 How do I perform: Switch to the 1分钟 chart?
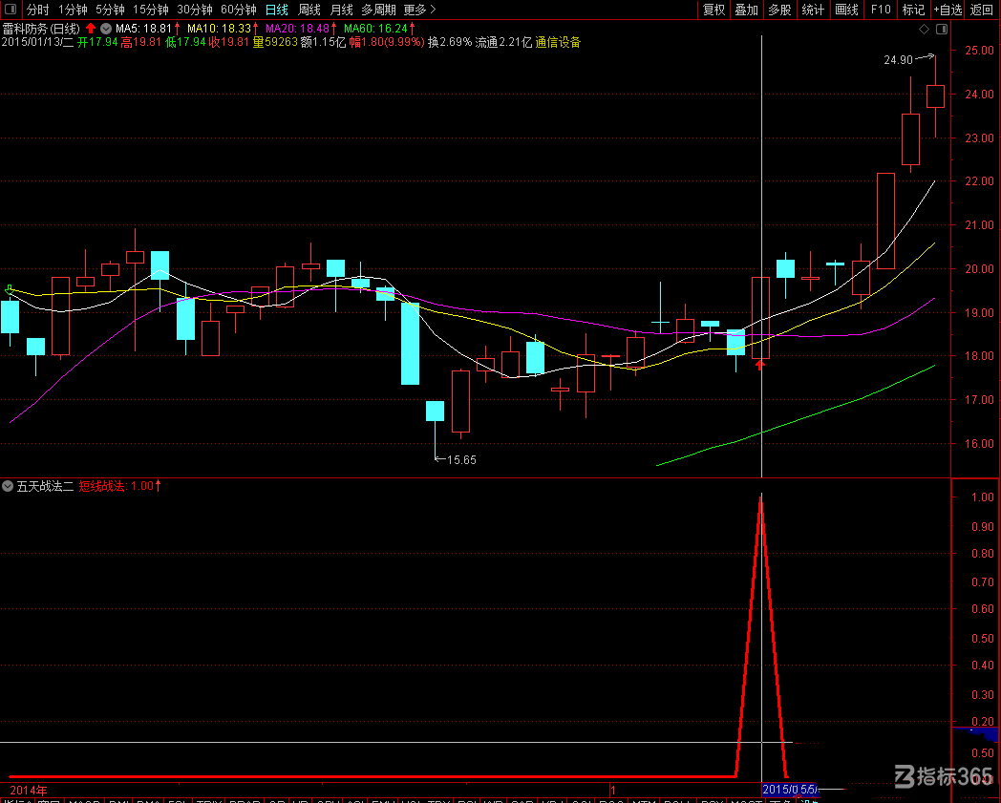click(73, 10)
